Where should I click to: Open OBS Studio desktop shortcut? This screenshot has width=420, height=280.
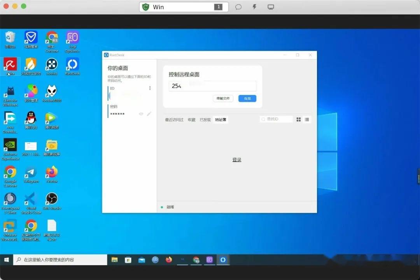tap(52, 199)
